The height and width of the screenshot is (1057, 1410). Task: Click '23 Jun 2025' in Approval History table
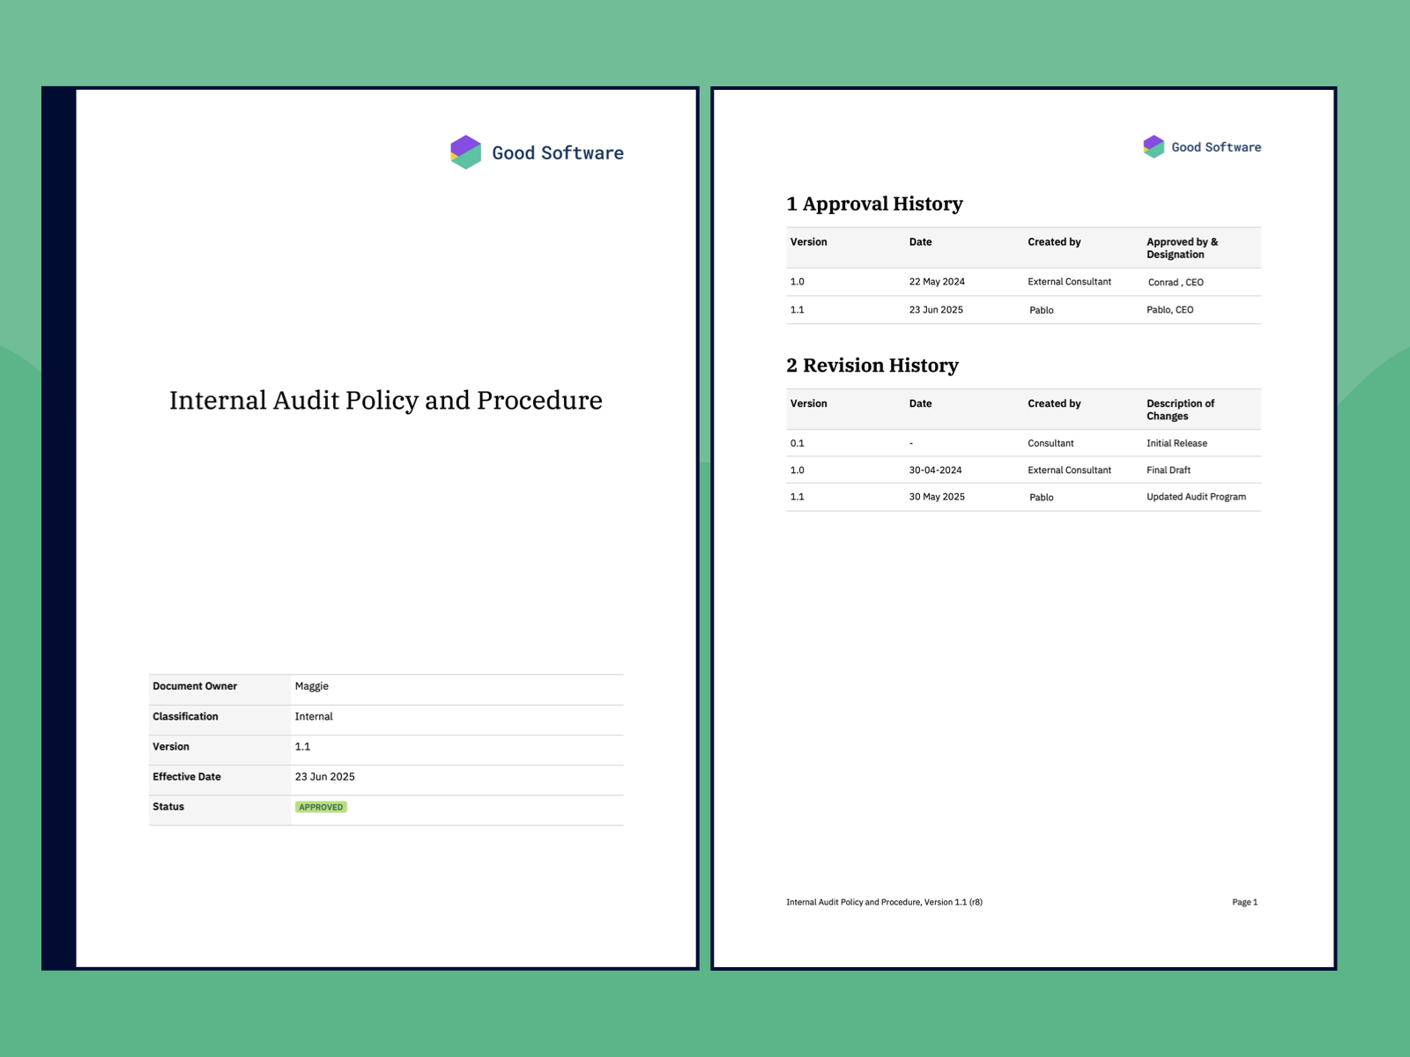(936, 310)
